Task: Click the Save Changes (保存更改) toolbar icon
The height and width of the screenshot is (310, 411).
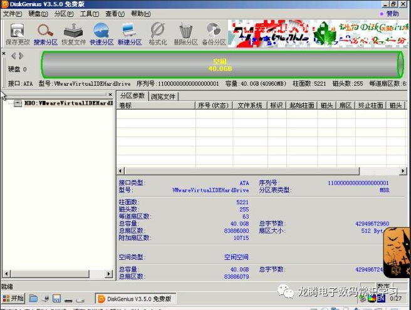Action: [x=18, y=34]
